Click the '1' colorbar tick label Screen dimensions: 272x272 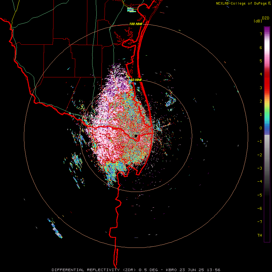(261, 115)
